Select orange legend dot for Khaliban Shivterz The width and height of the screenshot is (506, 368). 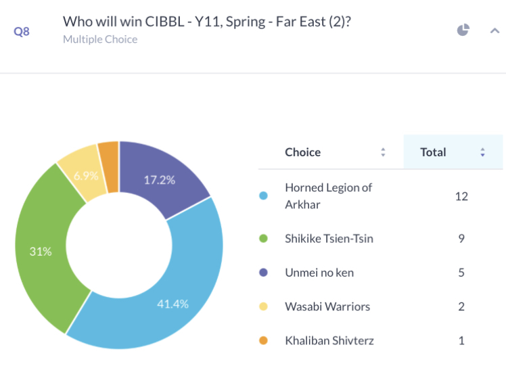point(263,340)
